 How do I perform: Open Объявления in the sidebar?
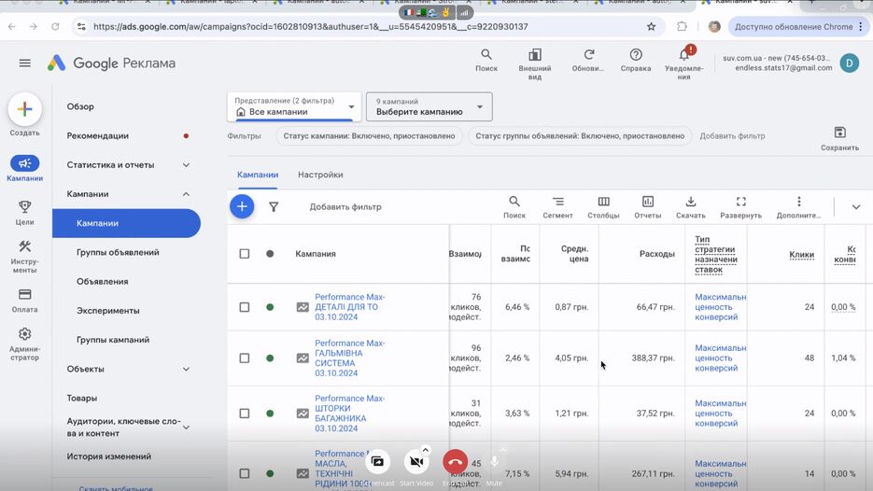click(x=103, y=282)
